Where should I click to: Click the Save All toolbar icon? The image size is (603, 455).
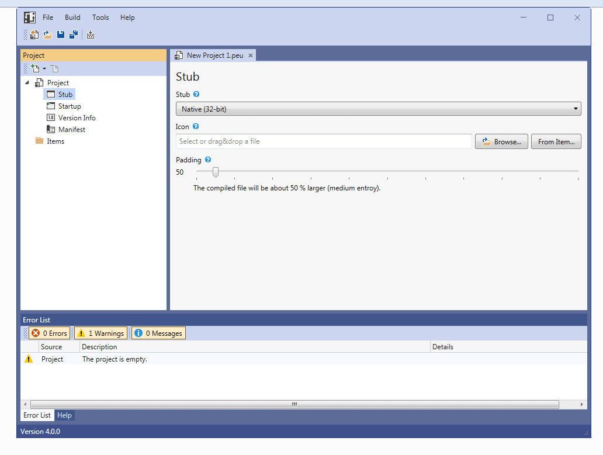74,34
